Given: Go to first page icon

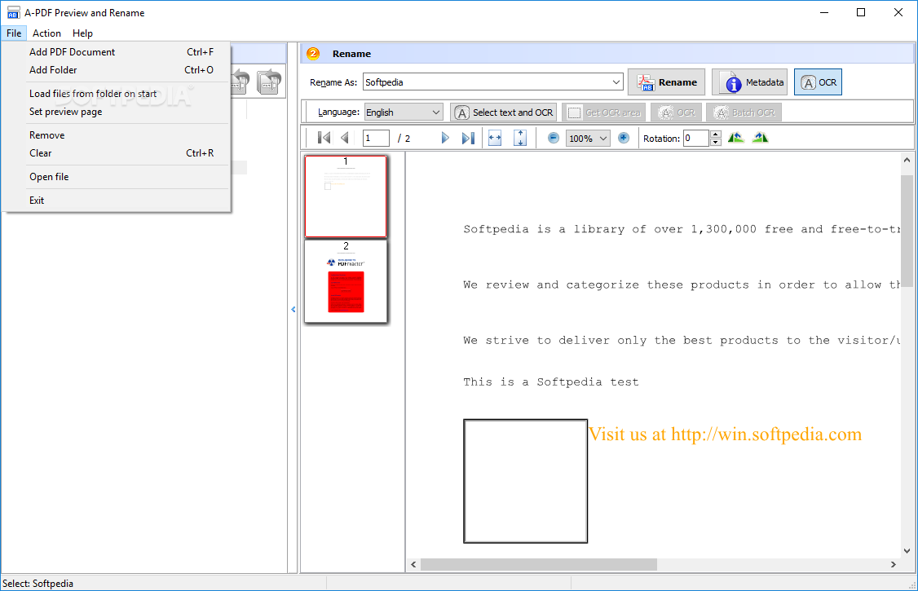Looking at the screenshot, I should click(324, 138).
